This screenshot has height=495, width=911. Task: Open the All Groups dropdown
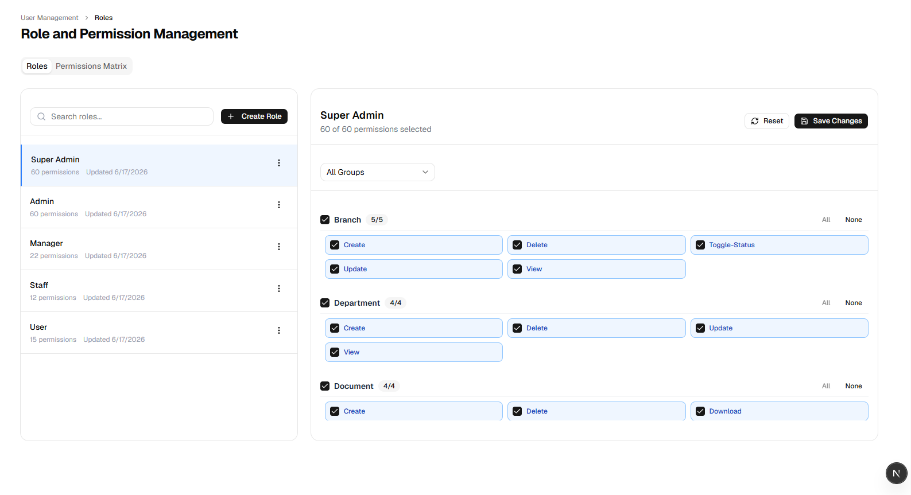(377, 172)
